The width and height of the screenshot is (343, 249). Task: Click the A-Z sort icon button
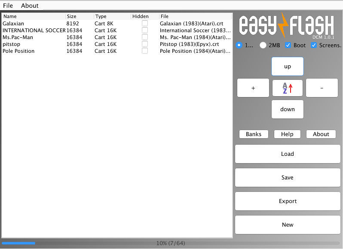click(288, 88)
